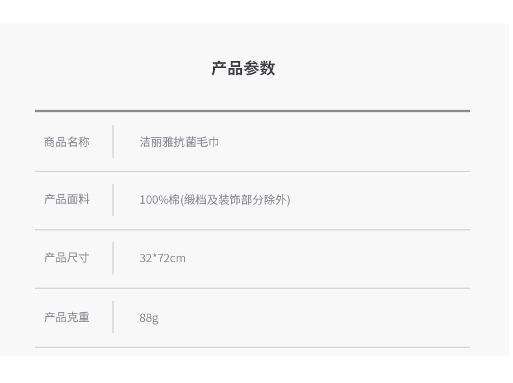Click the 88g weight value

149,318
